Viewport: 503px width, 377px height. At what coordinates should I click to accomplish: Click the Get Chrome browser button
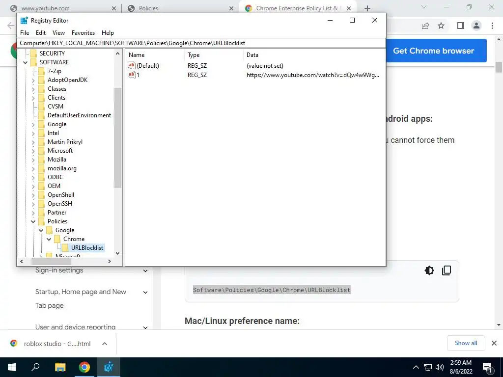click(x=433, y=51)
